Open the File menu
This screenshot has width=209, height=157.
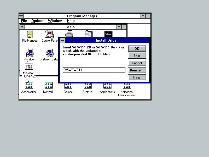point(24,21)
